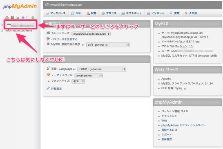
Task: Click the language icon beside 言語
Action: tap(48, 69)
